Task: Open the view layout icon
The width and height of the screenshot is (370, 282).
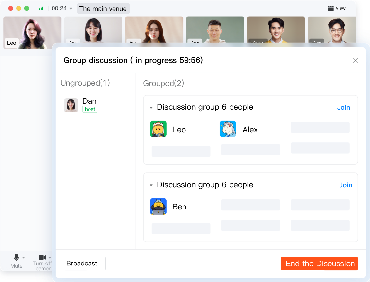Action: tap(331, 8)
